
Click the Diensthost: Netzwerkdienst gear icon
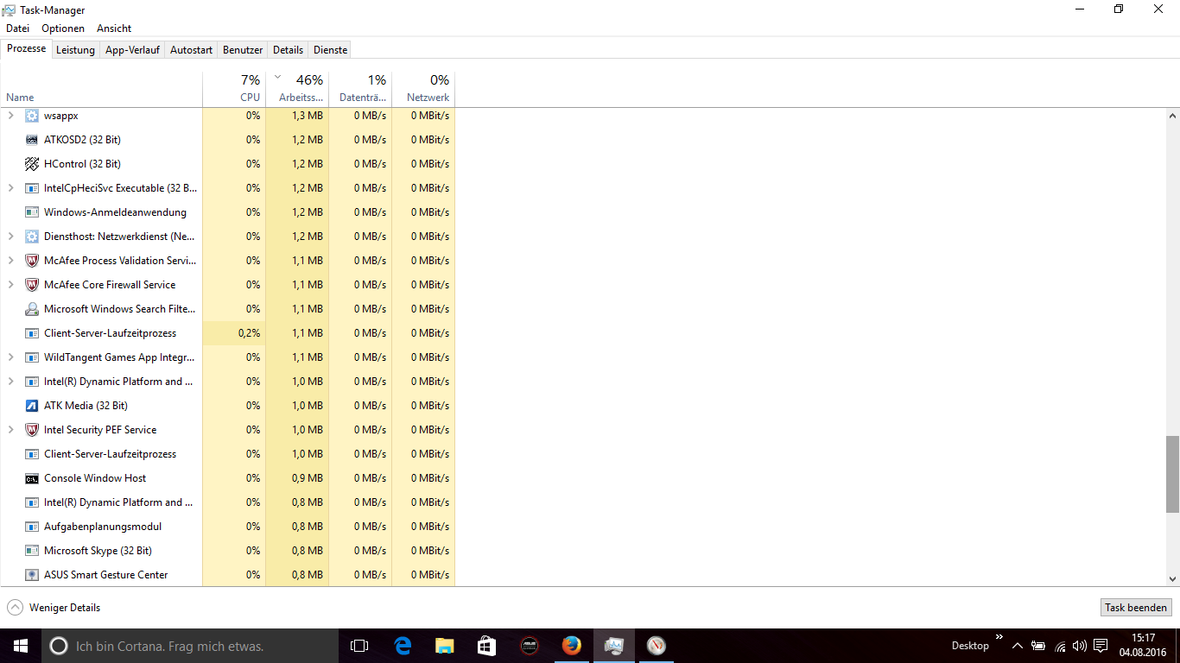tap(32, 237)
